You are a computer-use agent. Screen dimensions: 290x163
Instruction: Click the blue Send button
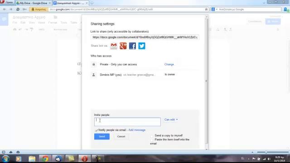(101, 137)
